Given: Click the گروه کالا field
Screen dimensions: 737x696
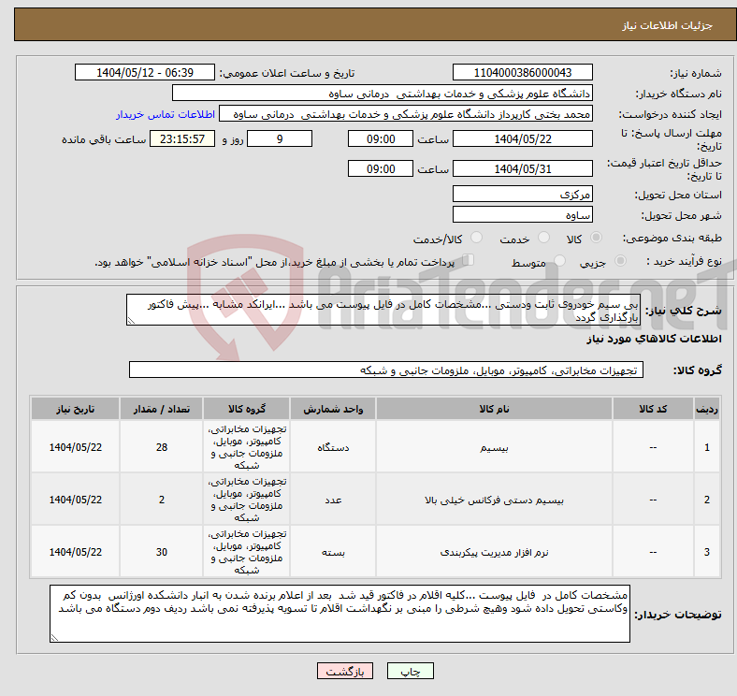Looking at the screenshot, I should [x=386, y=370].
